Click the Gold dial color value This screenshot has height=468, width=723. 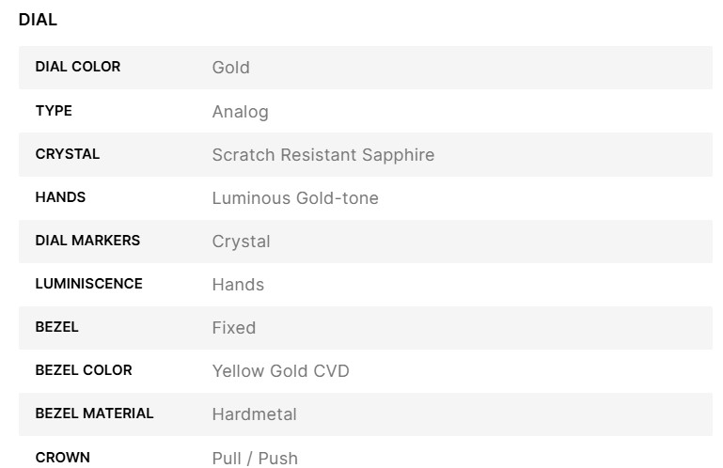(230, 68)
